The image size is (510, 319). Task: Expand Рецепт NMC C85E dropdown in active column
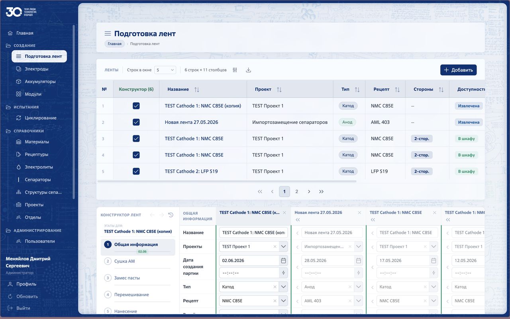[283, 301]
